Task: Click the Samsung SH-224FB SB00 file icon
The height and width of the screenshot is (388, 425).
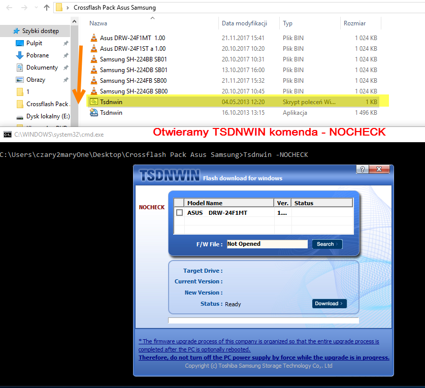Action: pyautogui.click(x=94, y=81)
